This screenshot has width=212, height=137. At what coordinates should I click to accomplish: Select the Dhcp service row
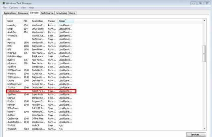point(40,29)
